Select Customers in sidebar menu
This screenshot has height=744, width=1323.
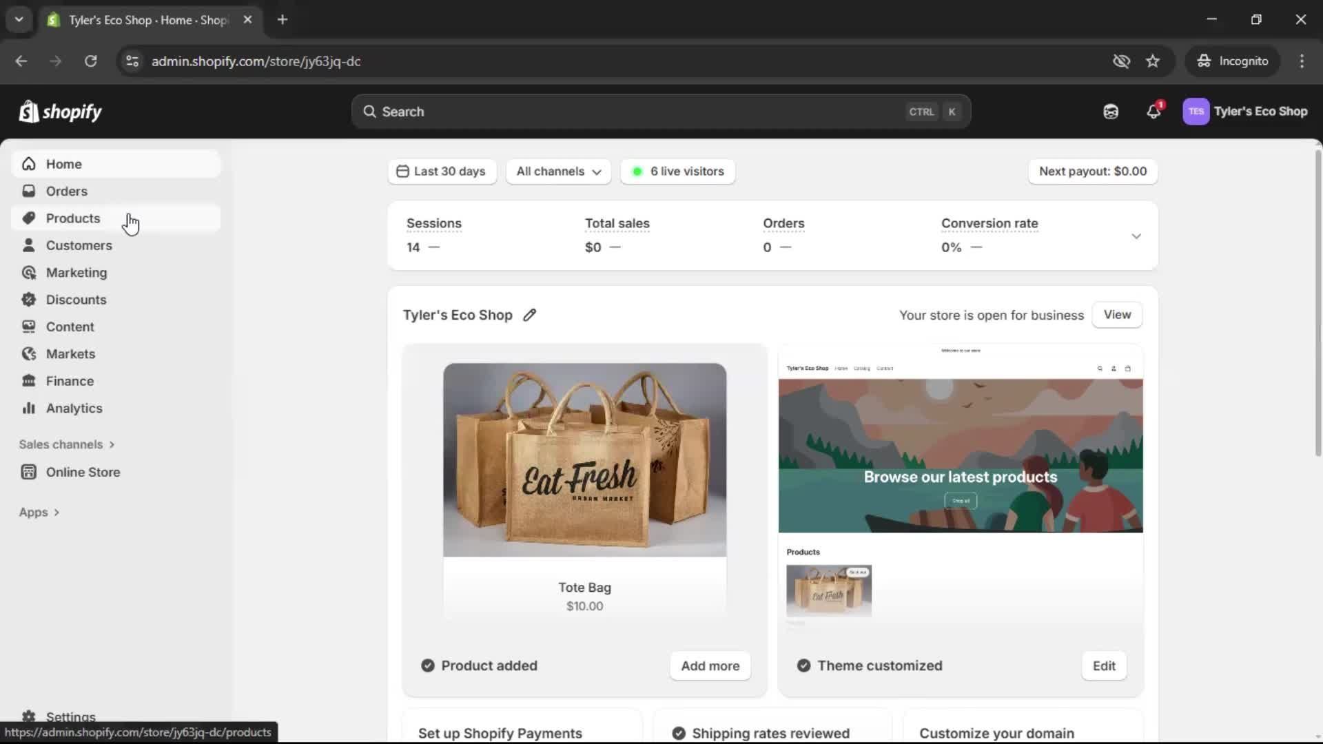[x=79, y=245]
